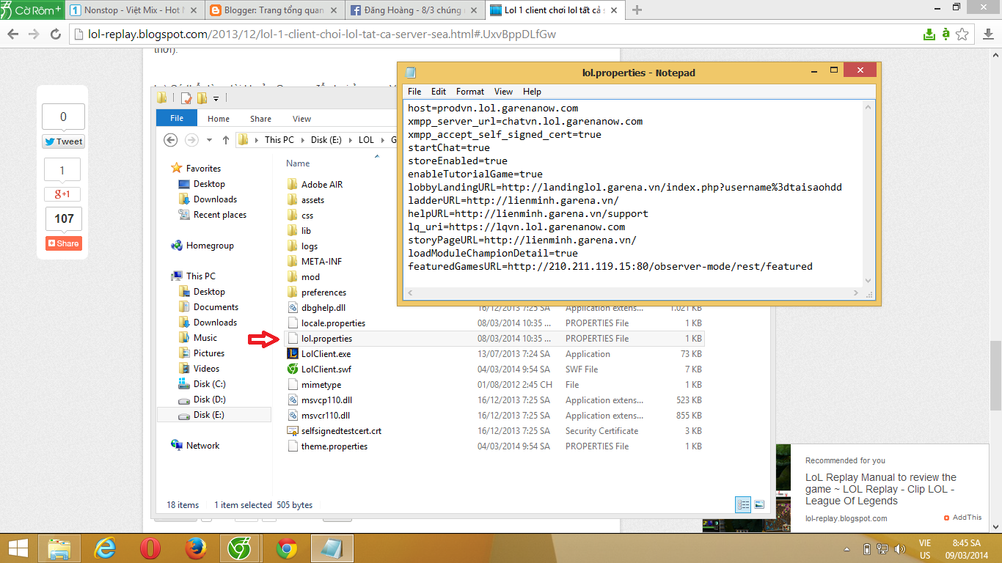
Task: Click the red Share button
Action: [64, 243]
